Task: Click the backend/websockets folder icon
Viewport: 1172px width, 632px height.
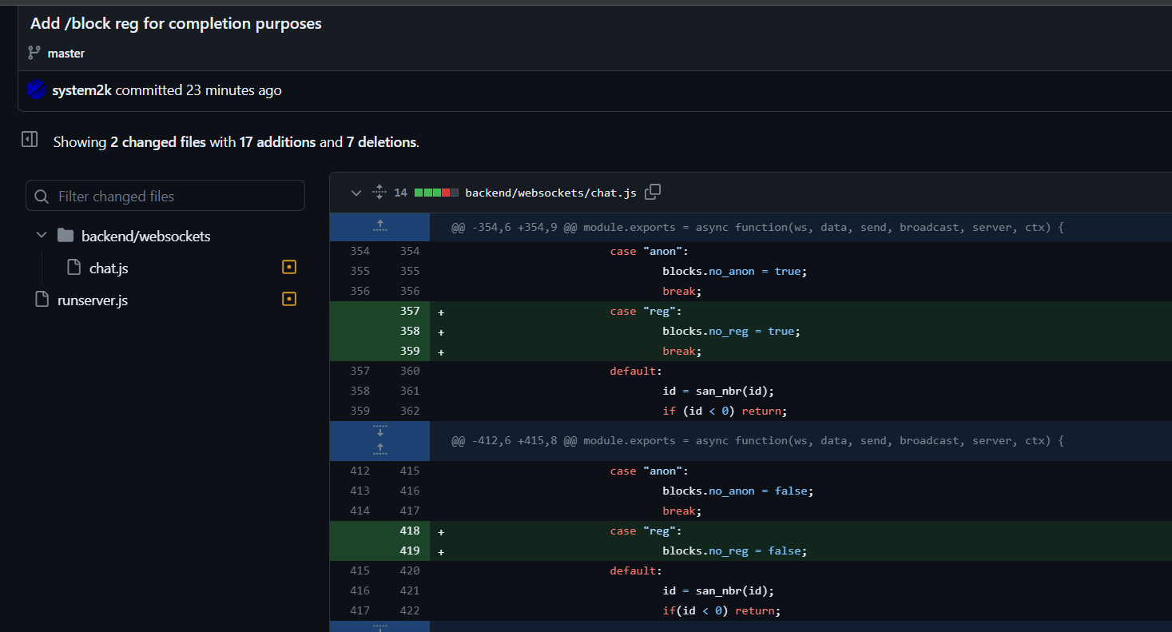Action: (66, 236)
